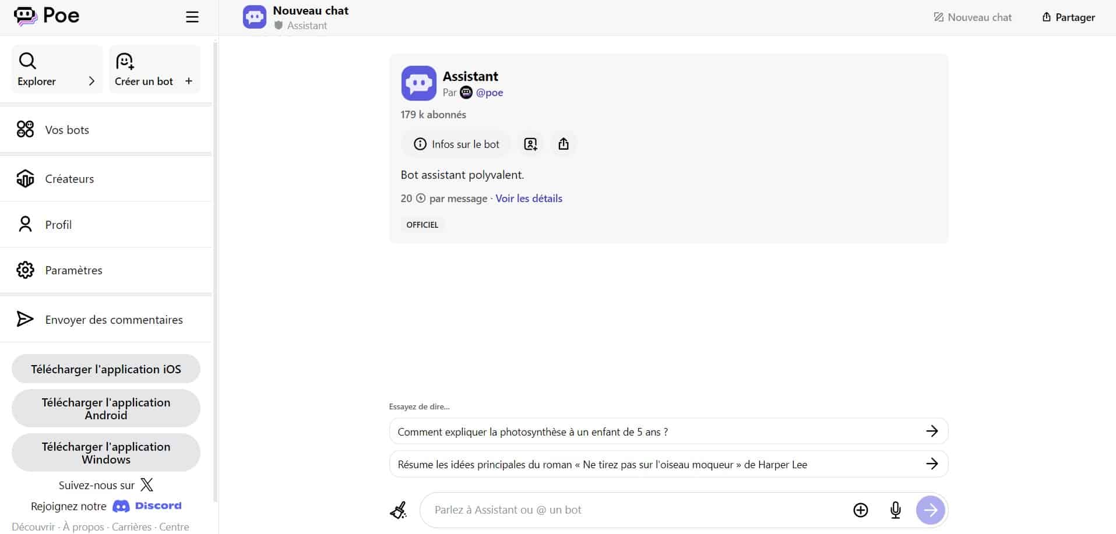
Task: Click the follow bot icon
Action: [530, 144]
